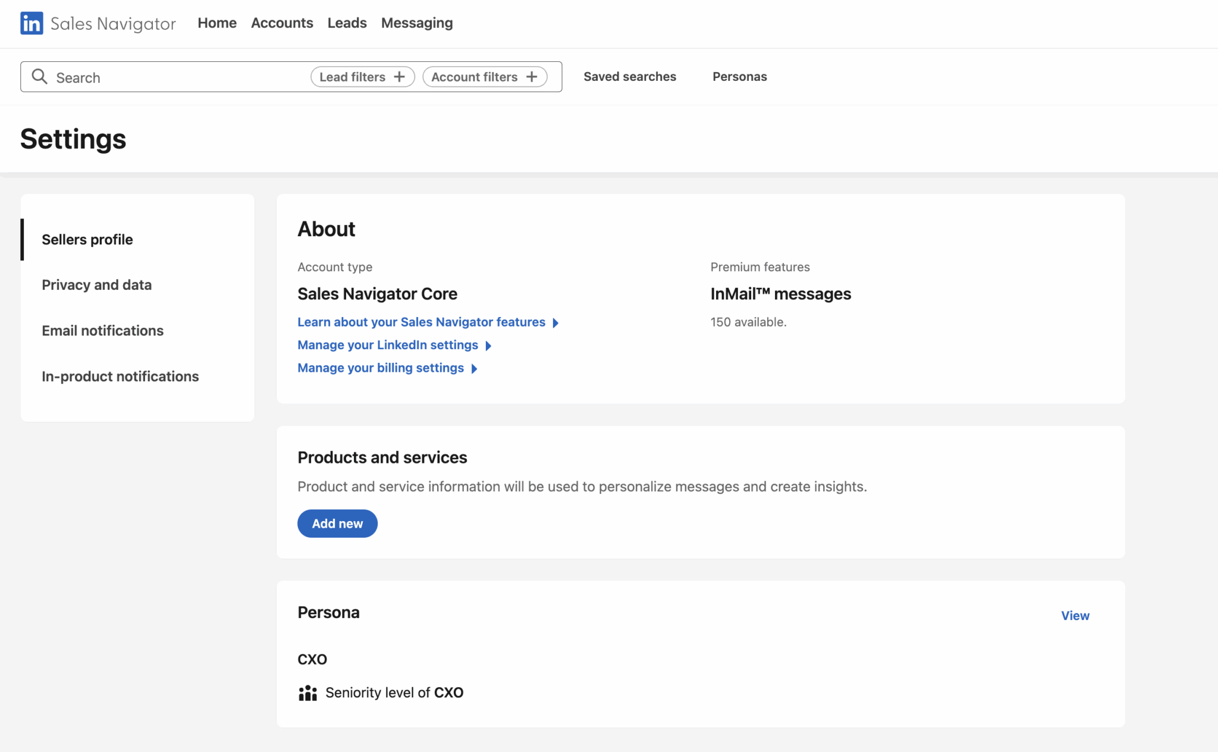Click the search magnifying glass icon
This screenshot has height=752, width=1218.
point(40,76)
